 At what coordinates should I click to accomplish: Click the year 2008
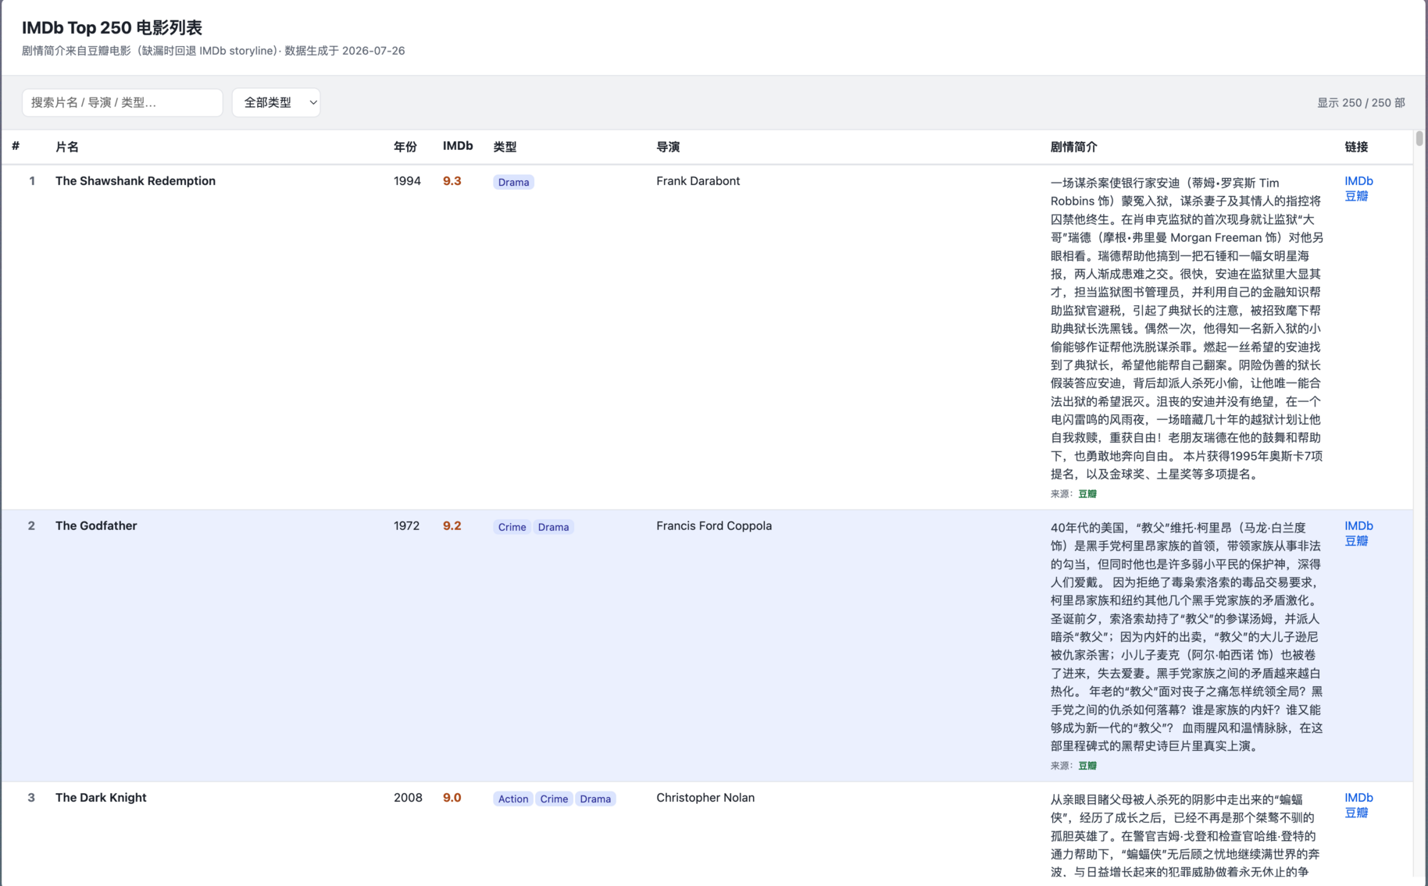(408, 798)
